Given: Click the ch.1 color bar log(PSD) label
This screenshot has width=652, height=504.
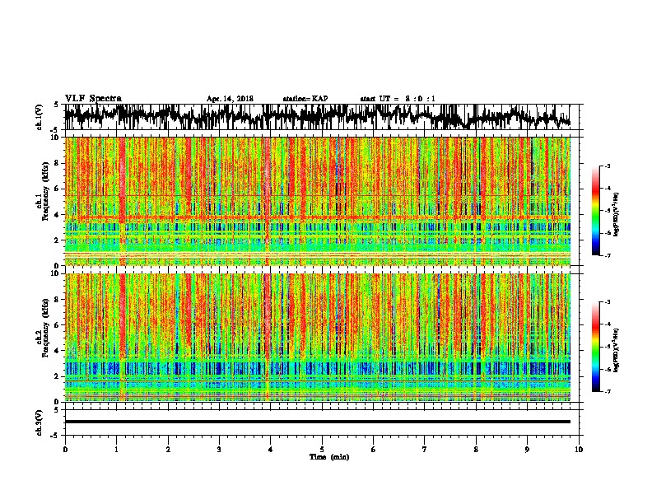Looking at the screenshot, I should pyautogui.click(x=616, y=214).
